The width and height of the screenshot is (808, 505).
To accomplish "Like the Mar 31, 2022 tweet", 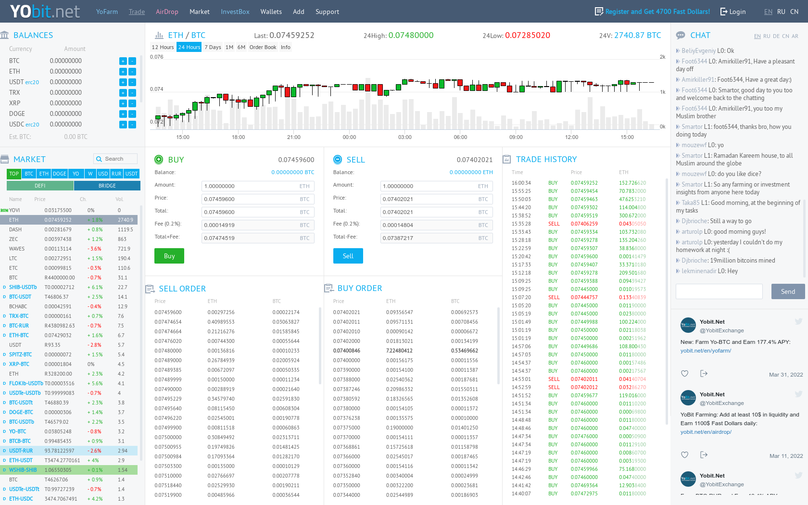I will coord(685,373).
